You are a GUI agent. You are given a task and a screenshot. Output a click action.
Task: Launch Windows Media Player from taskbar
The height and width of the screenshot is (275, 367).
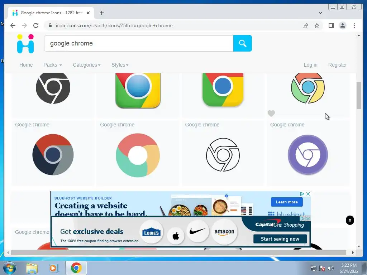click(53, 268)
